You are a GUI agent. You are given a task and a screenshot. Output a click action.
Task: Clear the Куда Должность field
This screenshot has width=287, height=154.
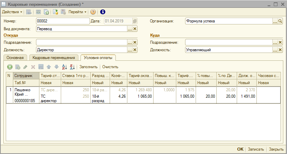coord(280,50)
